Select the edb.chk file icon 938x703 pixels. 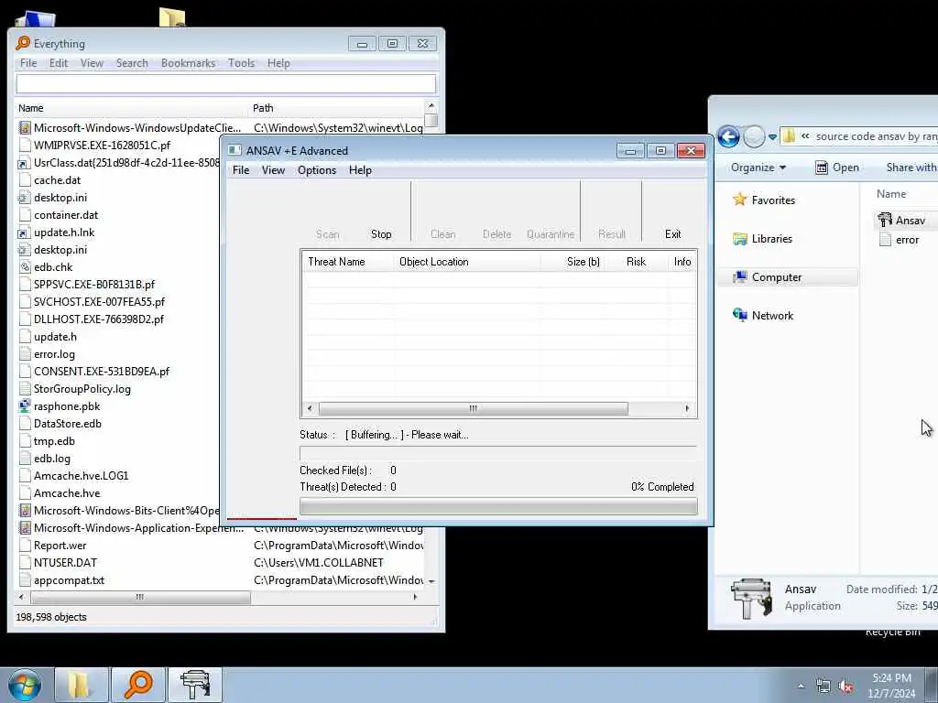(x=25, y=266)
